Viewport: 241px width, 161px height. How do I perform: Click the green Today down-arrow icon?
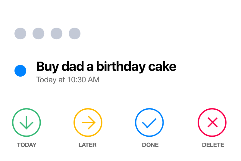pyautogui.click(x=27, y=123)
